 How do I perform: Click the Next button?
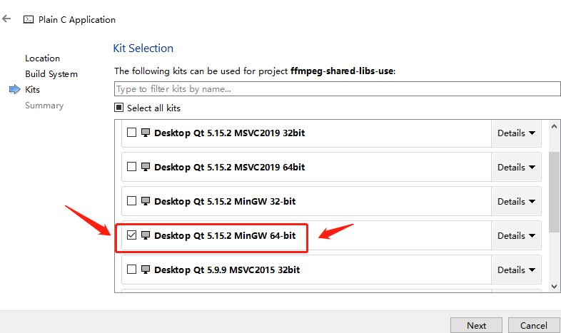point(476,325)
